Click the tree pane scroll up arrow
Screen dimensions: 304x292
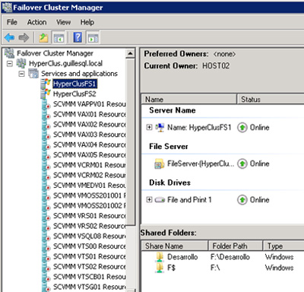coord(130,53)
